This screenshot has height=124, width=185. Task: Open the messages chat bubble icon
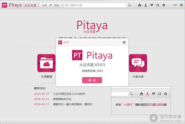click(x=152, y=5)
